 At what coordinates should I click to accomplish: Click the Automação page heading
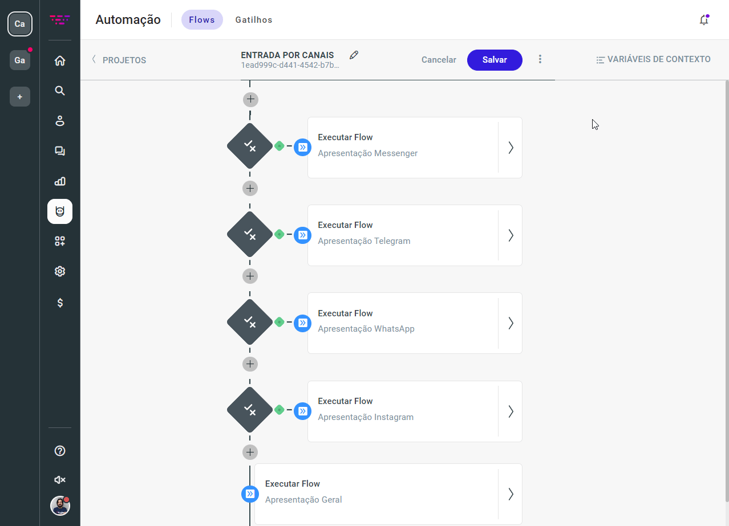point(128,20)
